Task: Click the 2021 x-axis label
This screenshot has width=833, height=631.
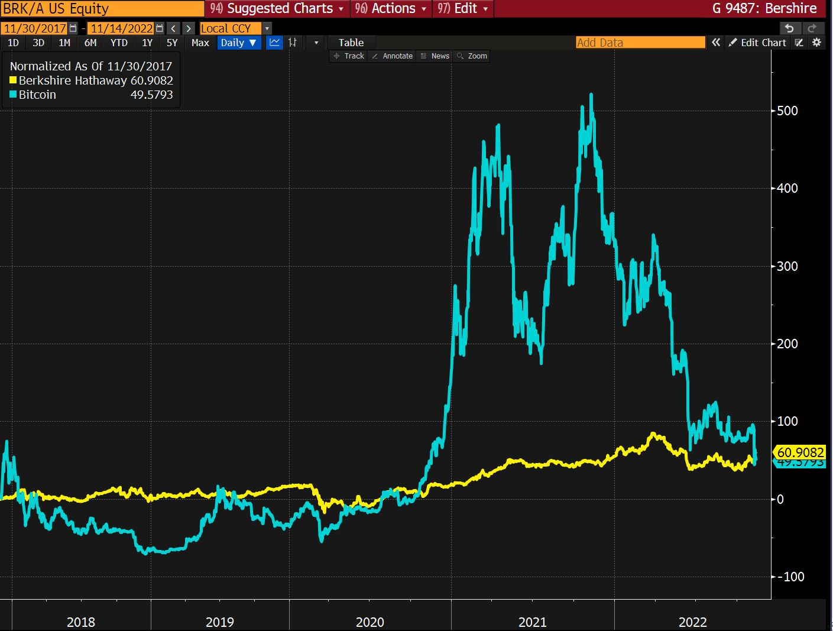Action: point(533,622)
